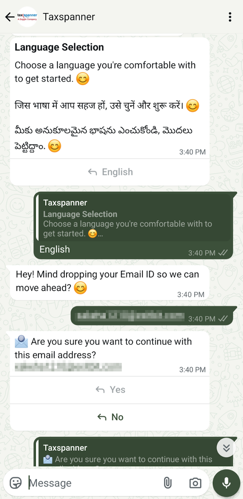243x499 pixels.
Task: Tap the envelope email emoji icon
Action: 21,342
